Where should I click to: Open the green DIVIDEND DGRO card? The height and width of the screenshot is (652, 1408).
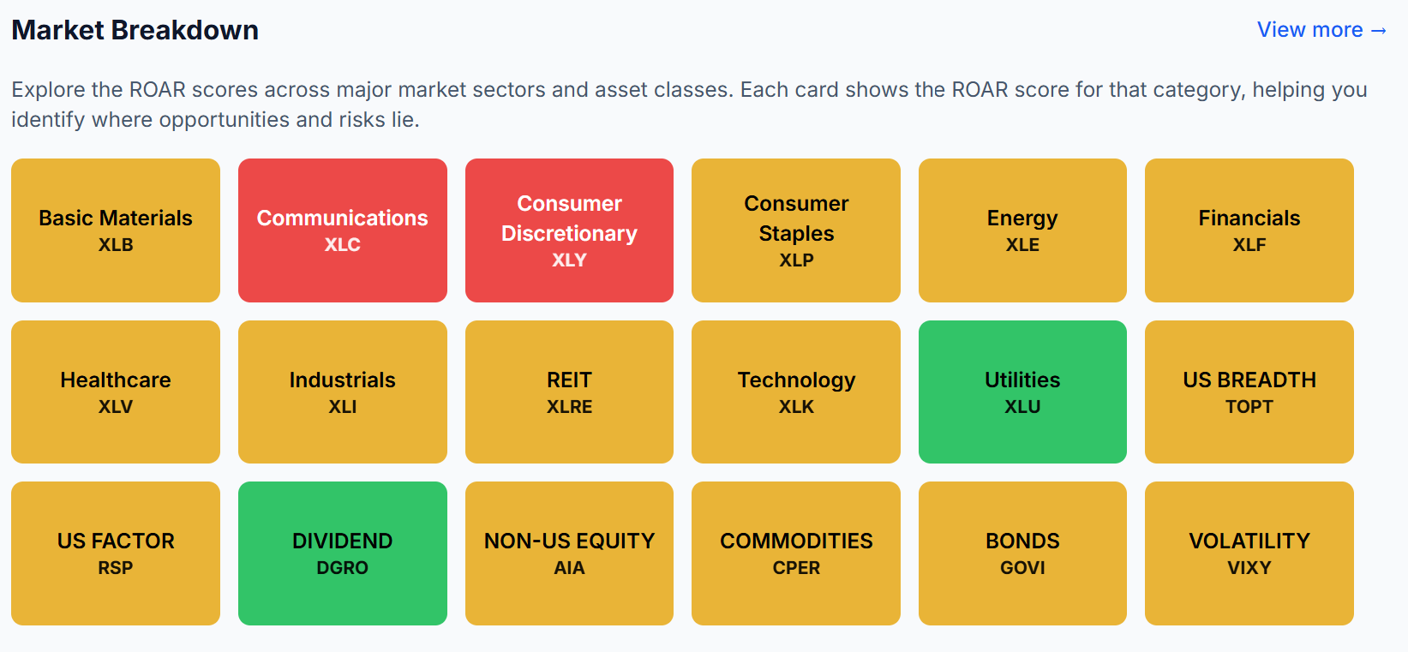pyautogui.click(x=343, y=553)
